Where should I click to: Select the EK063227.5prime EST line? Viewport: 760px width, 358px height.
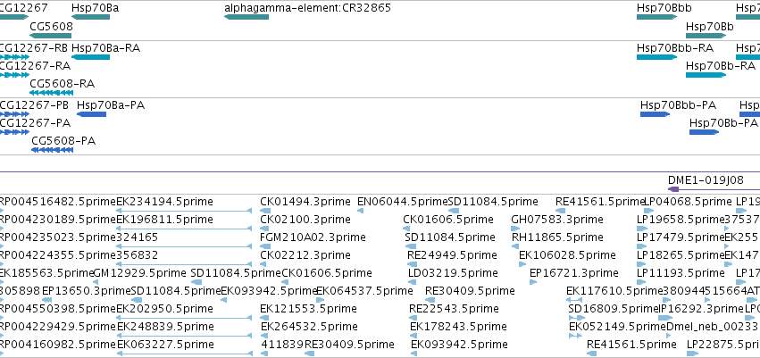pos(184,354)
